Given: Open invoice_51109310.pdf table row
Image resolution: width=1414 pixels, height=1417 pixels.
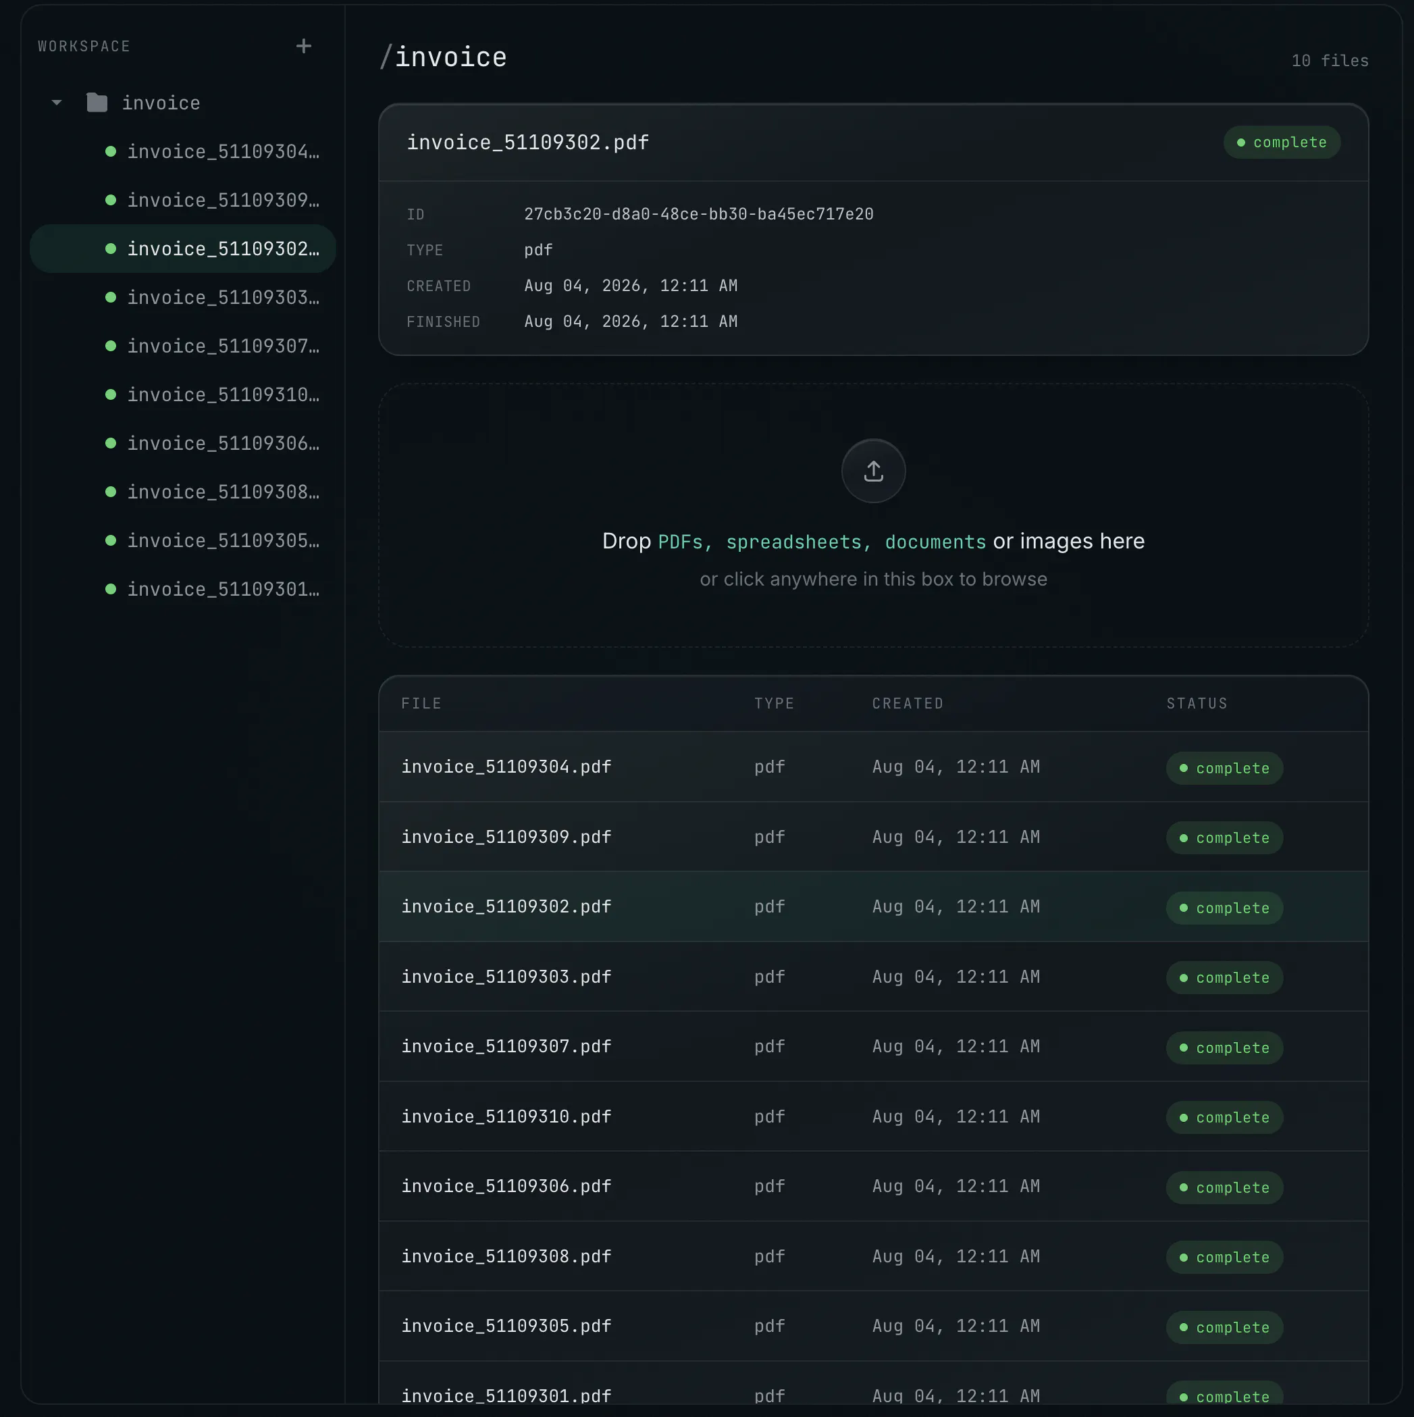Looking at the screenshot, I should (872, 1117).
